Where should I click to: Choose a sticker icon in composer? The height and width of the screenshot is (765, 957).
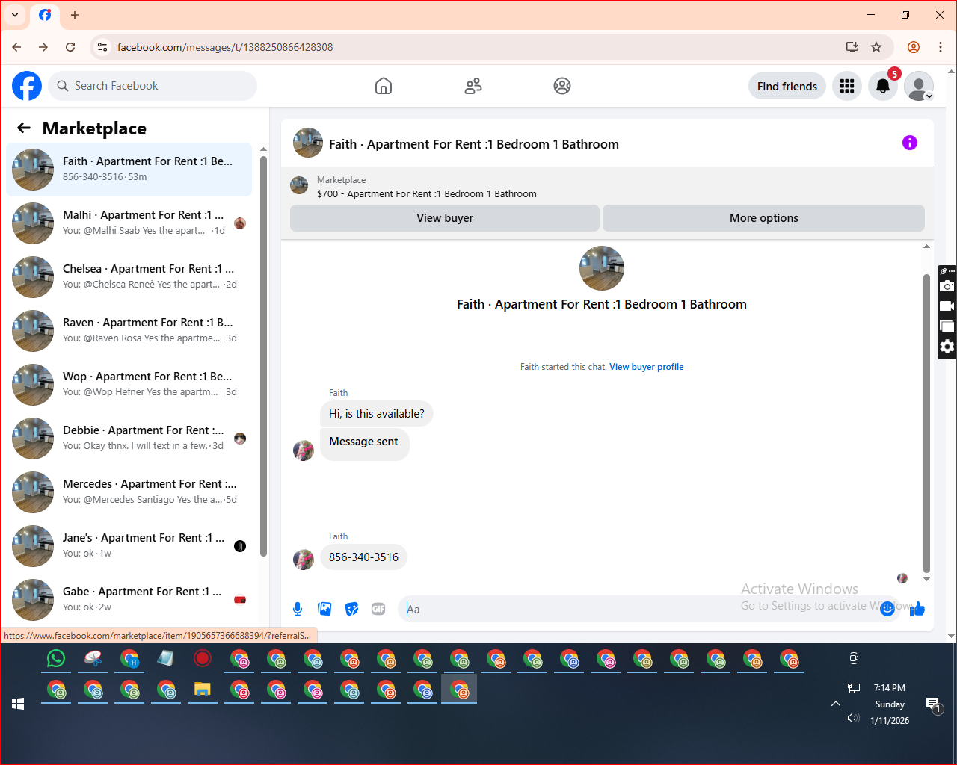pyautogui.click(x=351, y=609)
